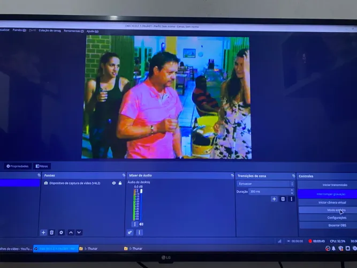357x268 pixels.
Task: Add a configurable scene transition with plus
Action: point(274,199)
